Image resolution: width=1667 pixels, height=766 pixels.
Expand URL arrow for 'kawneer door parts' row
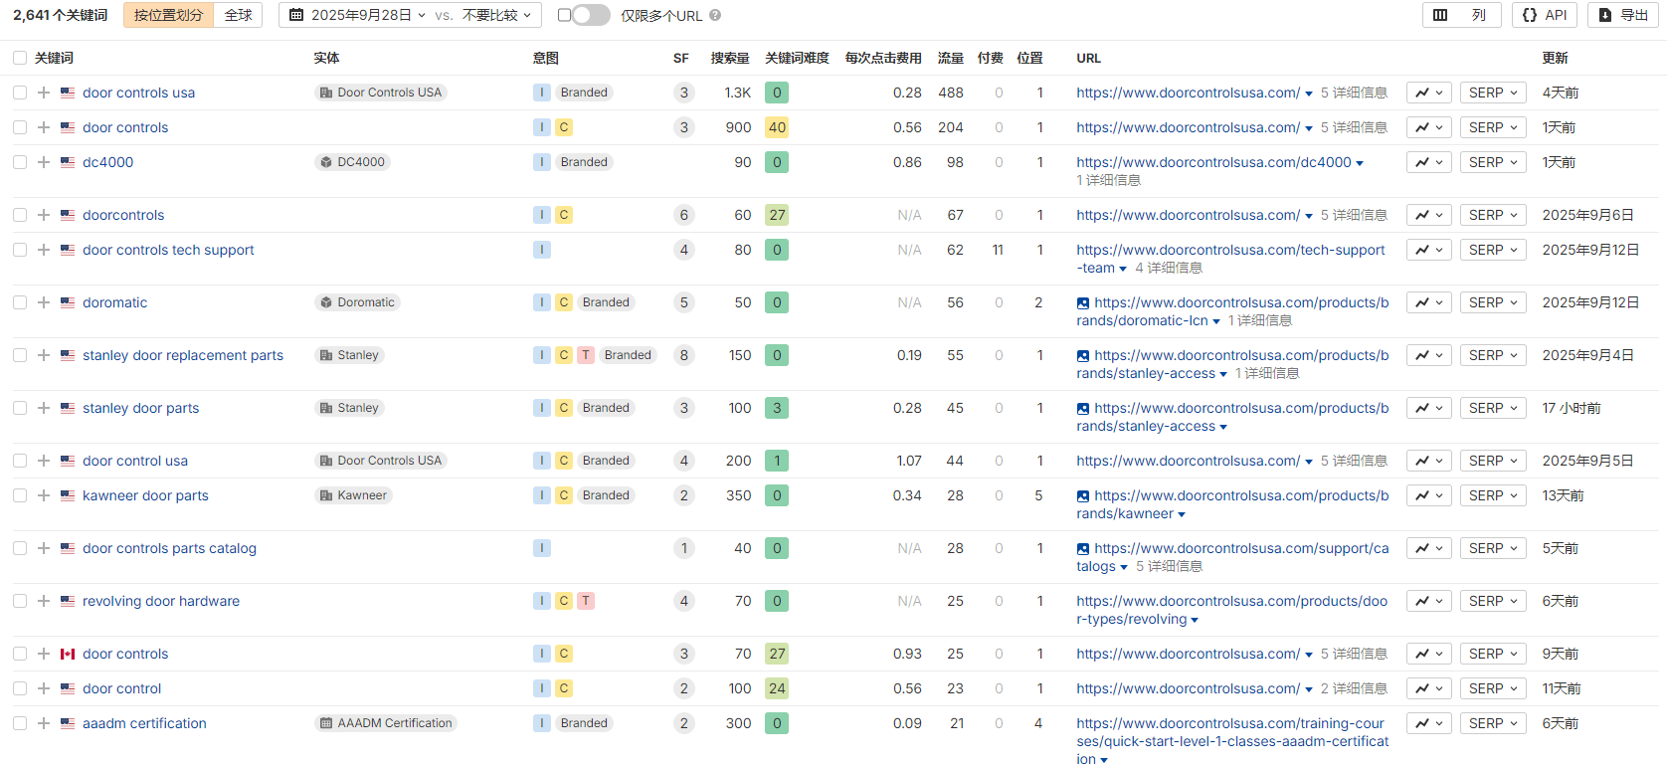(1182, 514)
